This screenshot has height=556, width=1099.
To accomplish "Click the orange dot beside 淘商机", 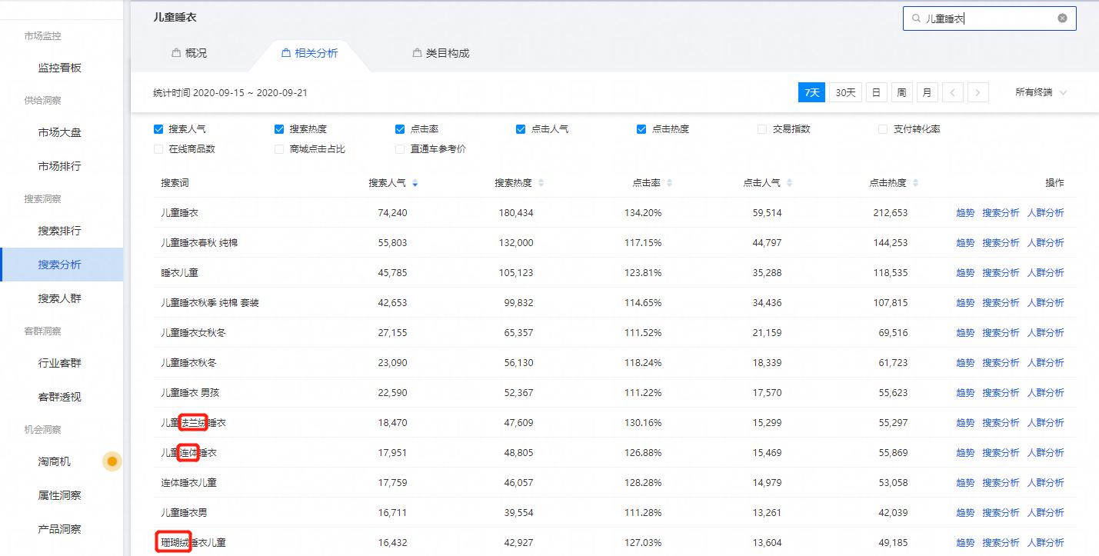I will (x=112, y=461).
